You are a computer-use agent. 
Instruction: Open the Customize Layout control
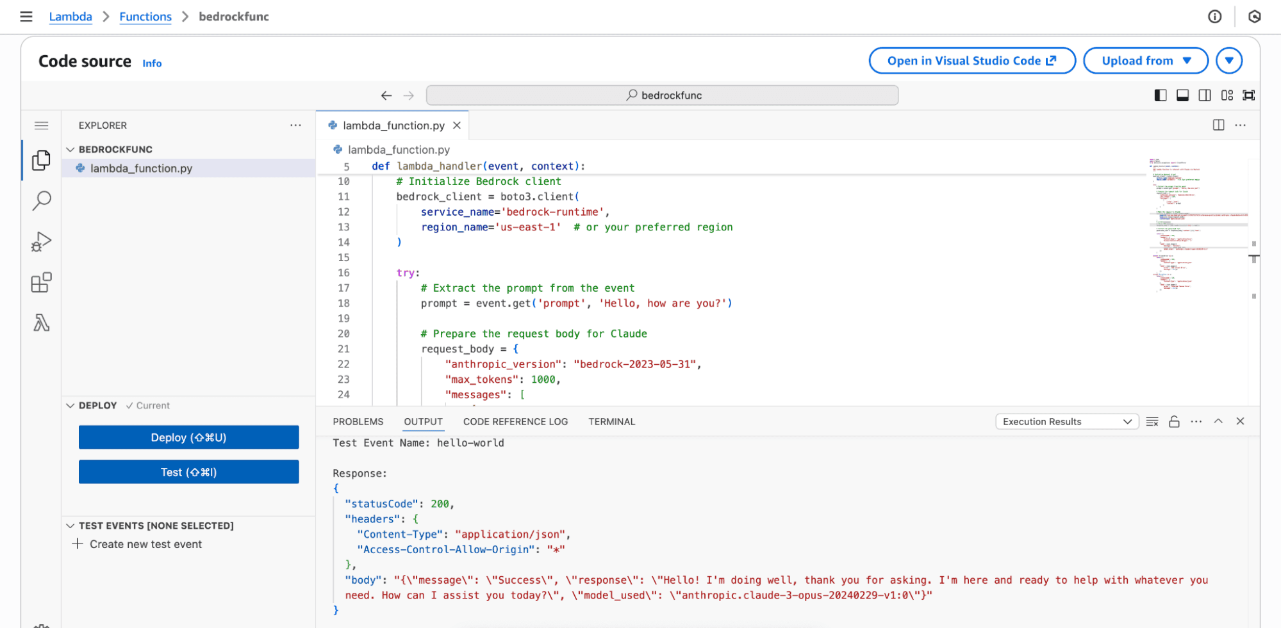(1227, 95)
